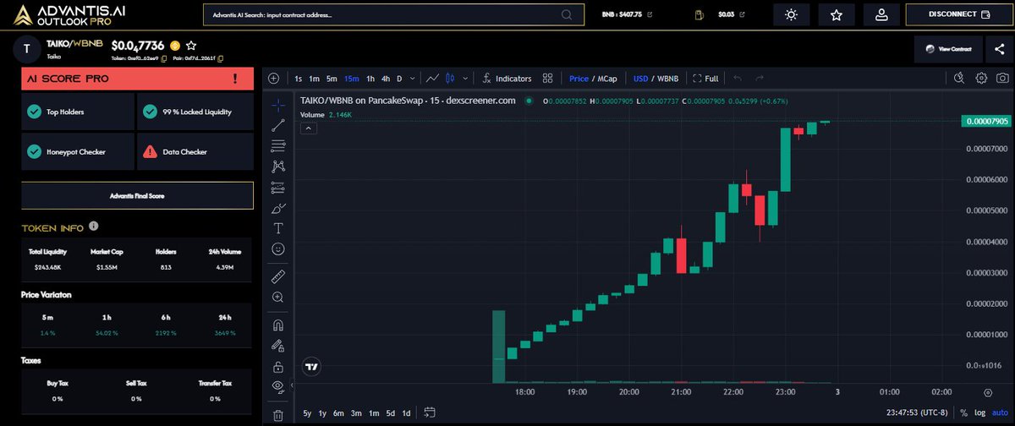Toggle magnet mode for drawings
The height and width of the screenshot is (426, 1015).
pyautogui.click(x=278, y=325)
